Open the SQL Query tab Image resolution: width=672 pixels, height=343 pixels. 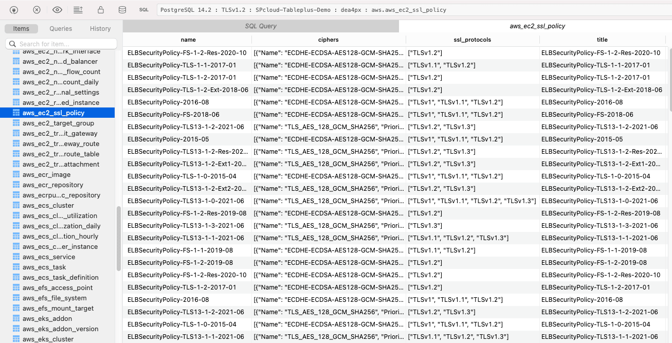point(261,26)
